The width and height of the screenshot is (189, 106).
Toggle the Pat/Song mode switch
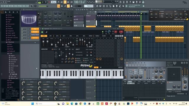(x=39, y=2)
